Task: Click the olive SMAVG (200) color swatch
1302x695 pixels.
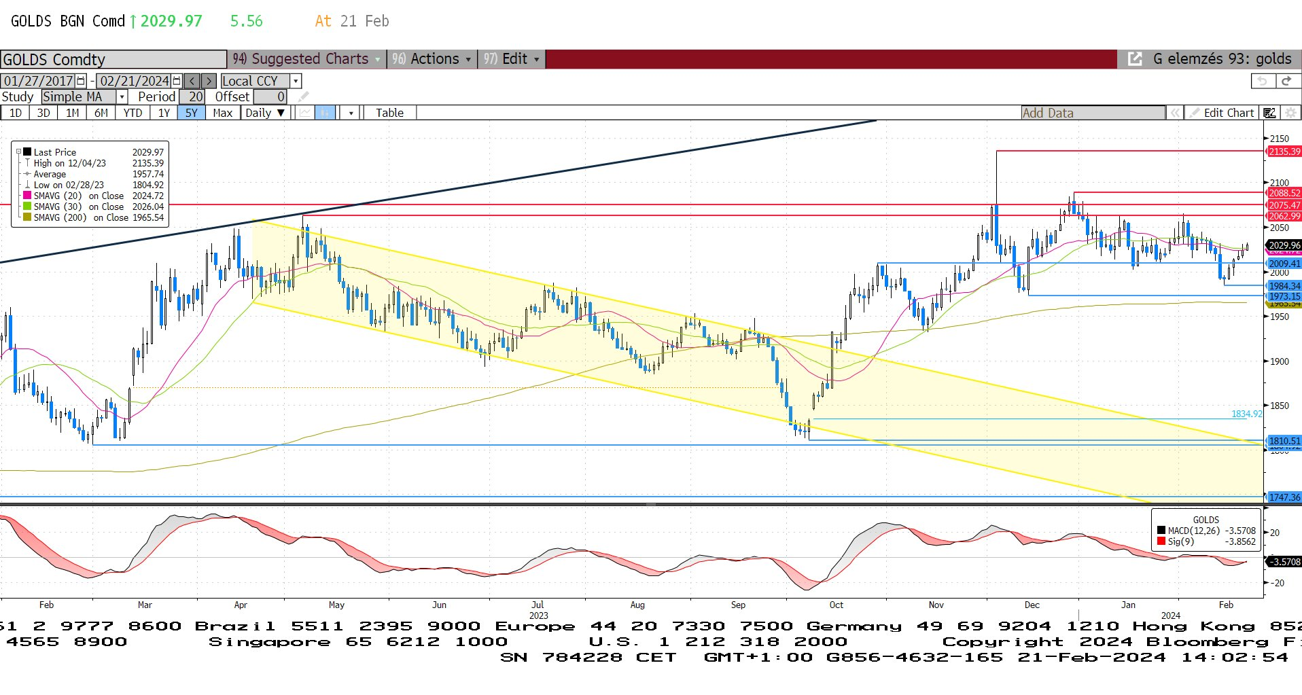Action: (x=27, y=217)
